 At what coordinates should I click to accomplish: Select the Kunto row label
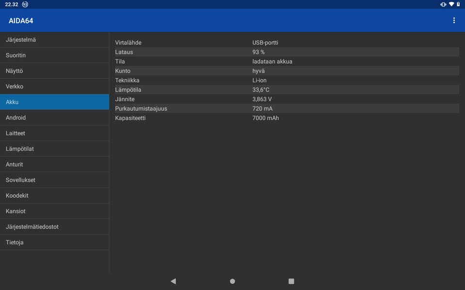(123, 71)
